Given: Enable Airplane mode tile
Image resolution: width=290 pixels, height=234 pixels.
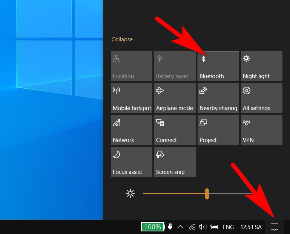Looking at the screenshot, I should (175, 98).
